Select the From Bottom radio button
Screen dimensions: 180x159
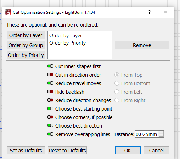point(117,83)
